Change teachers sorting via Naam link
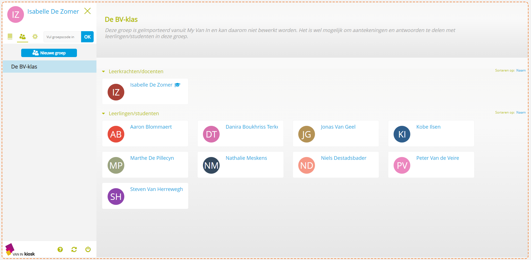 (521, 70)
